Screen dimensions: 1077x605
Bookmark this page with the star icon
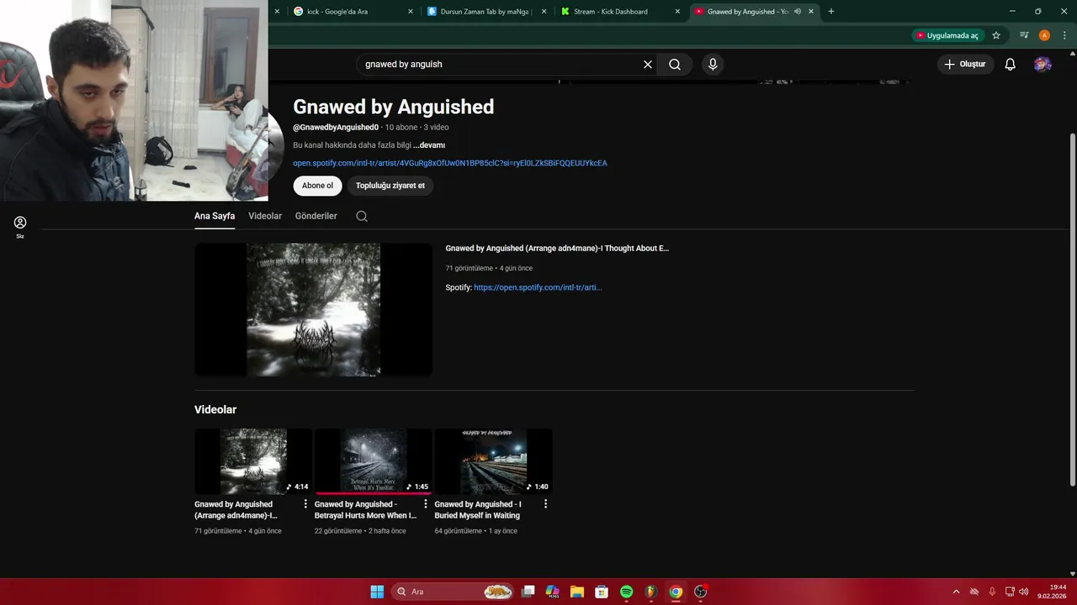point(996,35)
